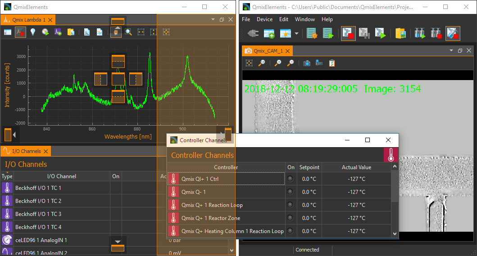Open the Qmix Lambda 1 panel tab list dropdown
This screenshot has width=477, height=256.
click(213, 20)
